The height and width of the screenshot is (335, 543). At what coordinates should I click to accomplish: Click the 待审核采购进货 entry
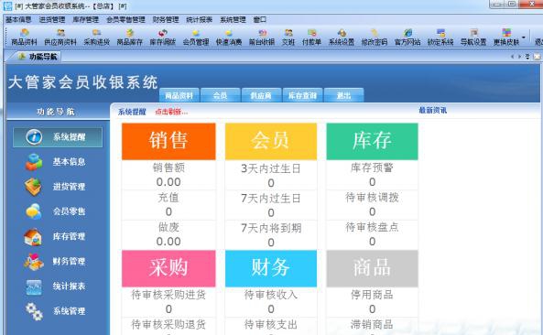[168, 295]
